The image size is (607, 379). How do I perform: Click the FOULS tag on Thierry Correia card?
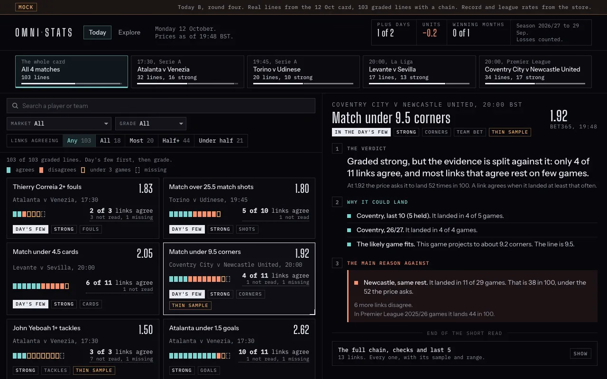point(91,229)
